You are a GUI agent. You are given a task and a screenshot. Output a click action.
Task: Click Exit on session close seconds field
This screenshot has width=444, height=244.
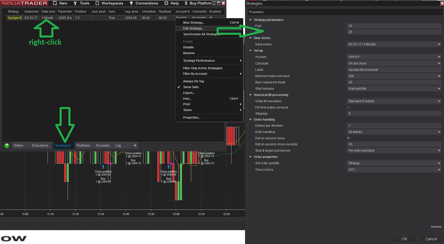click(394, 144)
